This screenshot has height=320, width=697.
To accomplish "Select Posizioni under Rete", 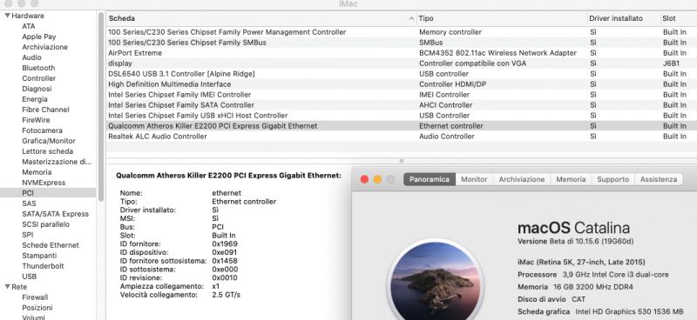I will (37, 308).
